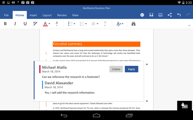The width and height of the screenshot is (193, 120).
Task: Click the text 'Can we reference the research in a footnote?'
Action: click(x=71, y=77)
